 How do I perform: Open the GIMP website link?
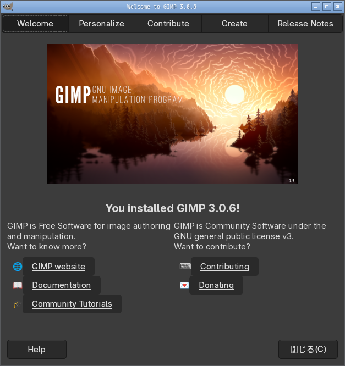[x=58, y=267]
